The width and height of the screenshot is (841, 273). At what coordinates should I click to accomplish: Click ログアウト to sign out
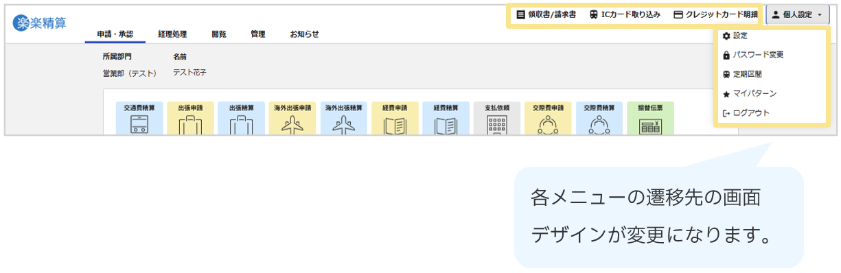pos(746,113)
